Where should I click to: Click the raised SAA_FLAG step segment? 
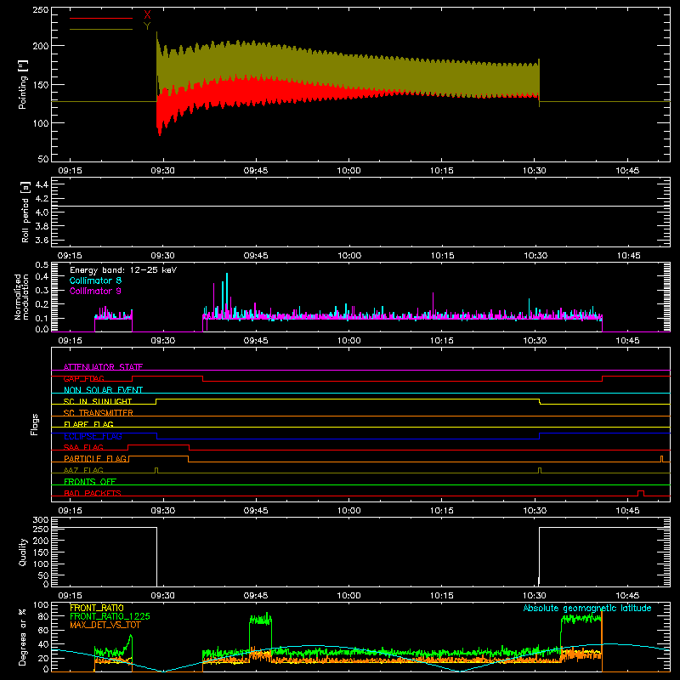[x=159, y=445]
